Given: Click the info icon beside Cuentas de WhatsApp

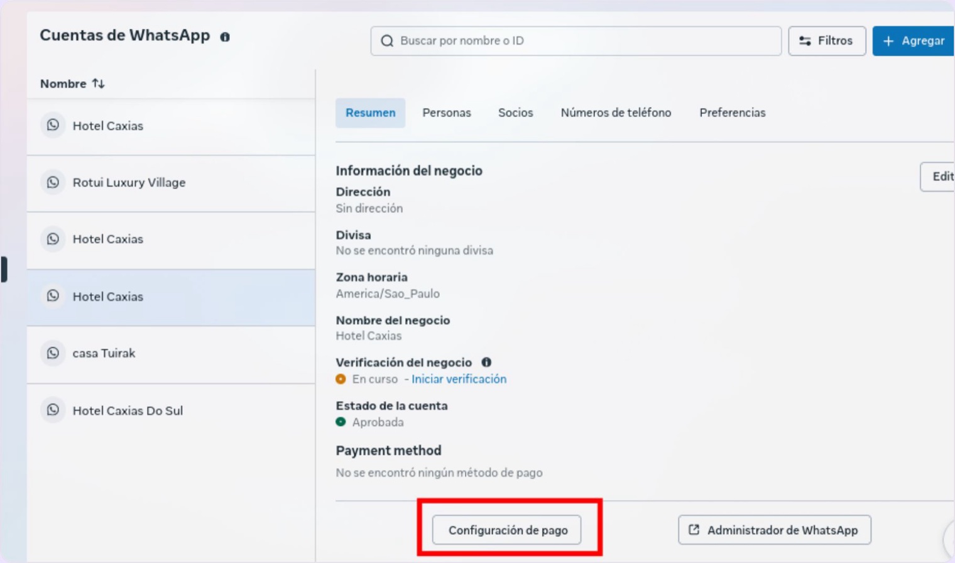Looking at the screenshot, I should click(x=225, y=37).
